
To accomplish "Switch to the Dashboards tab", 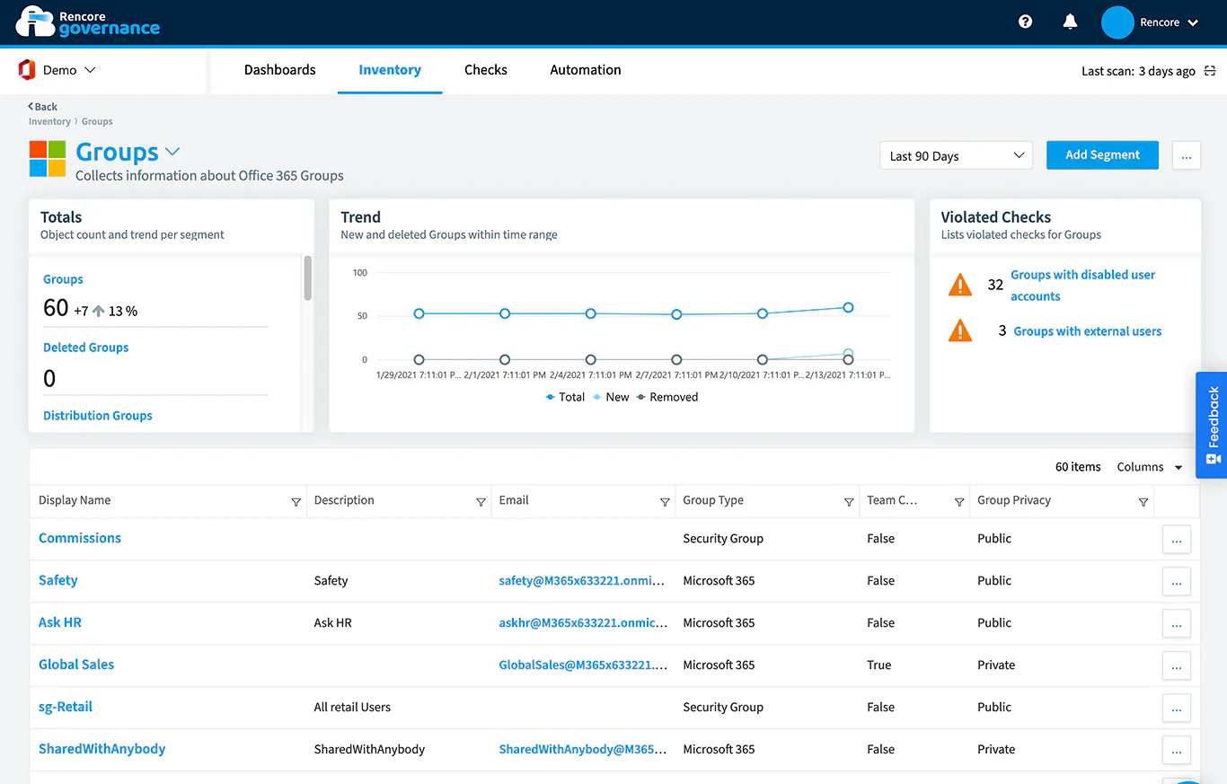I will click(x=280, y=70).
